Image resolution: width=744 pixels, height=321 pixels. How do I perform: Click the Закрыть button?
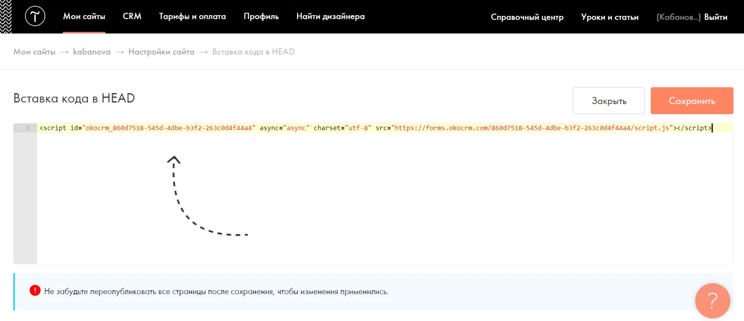tap(609, 101)
